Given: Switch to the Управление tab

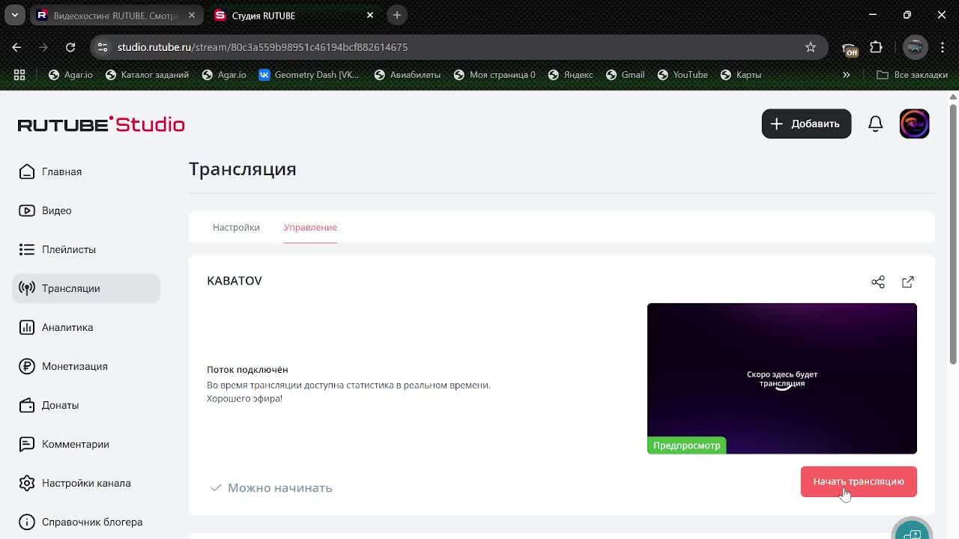Looking at the screenshot, I should (310, 227).
